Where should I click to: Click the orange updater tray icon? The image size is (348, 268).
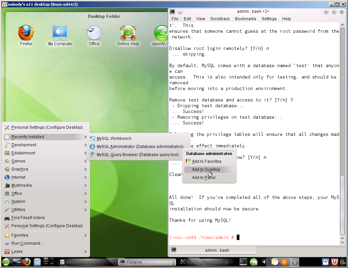tap(284, 262)
